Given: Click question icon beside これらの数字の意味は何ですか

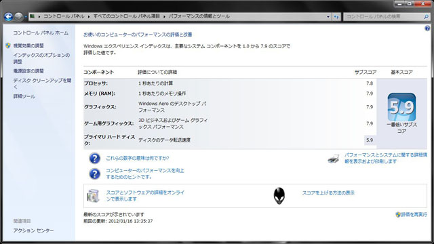Looking at the screenshot, I should coord(95,159).
